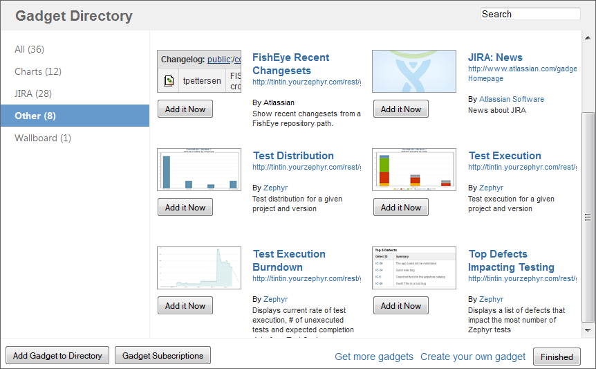Screen dimensions: 596x369
Task: Click the FishEye changelog file icon
Action: tap(169, 81)
